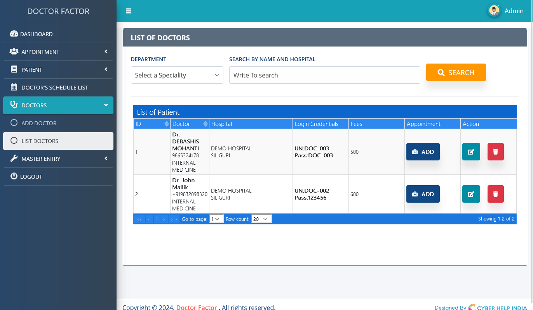Delete Dr. DEBASHIS MOHANTI's record
The image size is (533, 310).
(495, 152)
